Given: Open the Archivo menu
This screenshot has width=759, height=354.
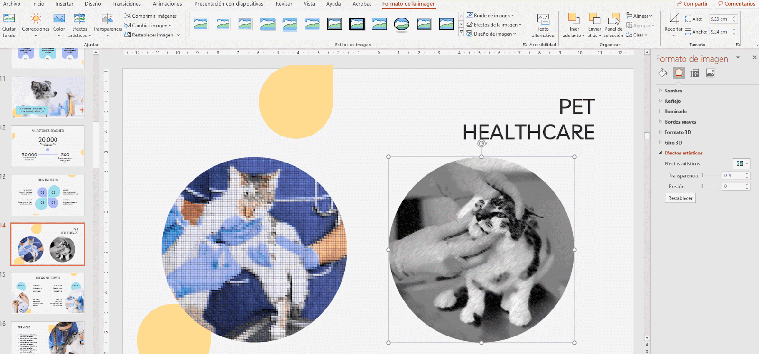Looking at the screenshot, I should tap(12, 4).
